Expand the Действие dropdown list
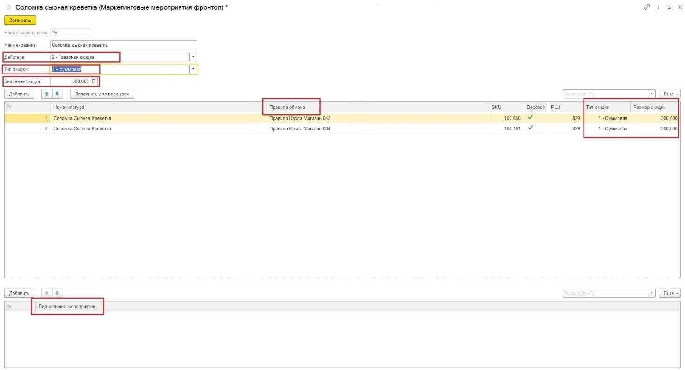The image size is (685, 370). [193, 57]
